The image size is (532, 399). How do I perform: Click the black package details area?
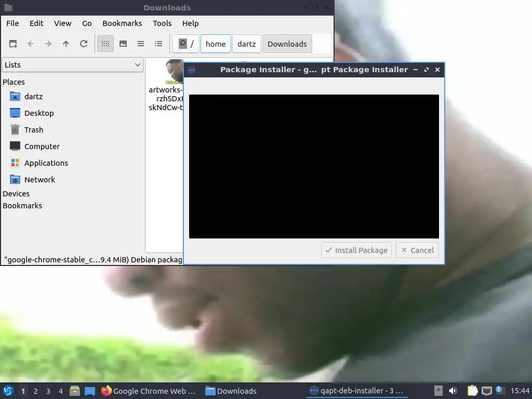point(314,166)
